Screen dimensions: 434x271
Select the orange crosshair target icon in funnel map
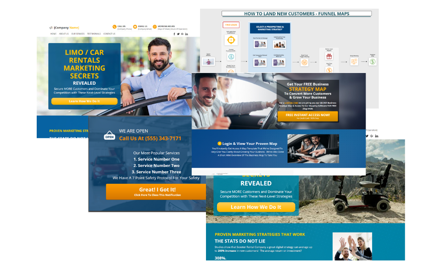(x=231, y=40)
